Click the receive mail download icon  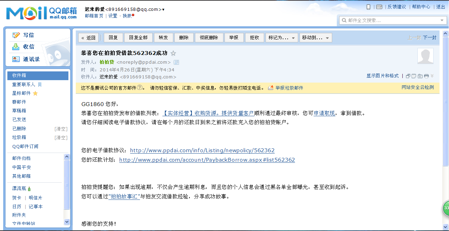point(16,47)
